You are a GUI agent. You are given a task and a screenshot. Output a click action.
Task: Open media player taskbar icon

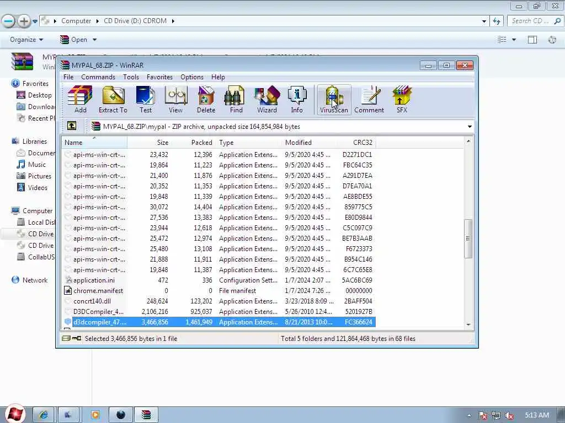tap(95, 415)
